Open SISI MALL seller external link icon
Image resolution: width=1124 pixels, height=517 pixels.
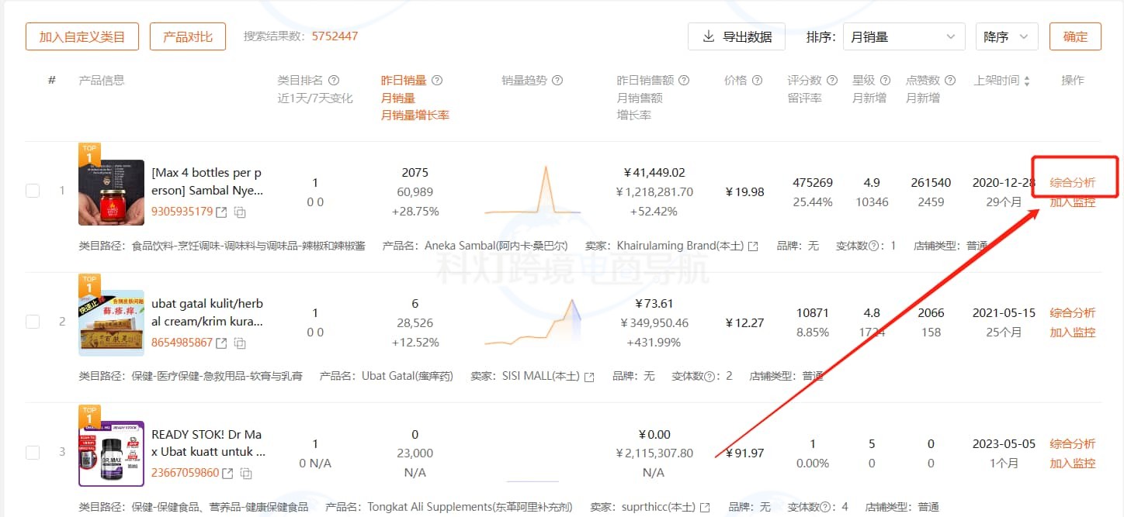coord(589,377)
